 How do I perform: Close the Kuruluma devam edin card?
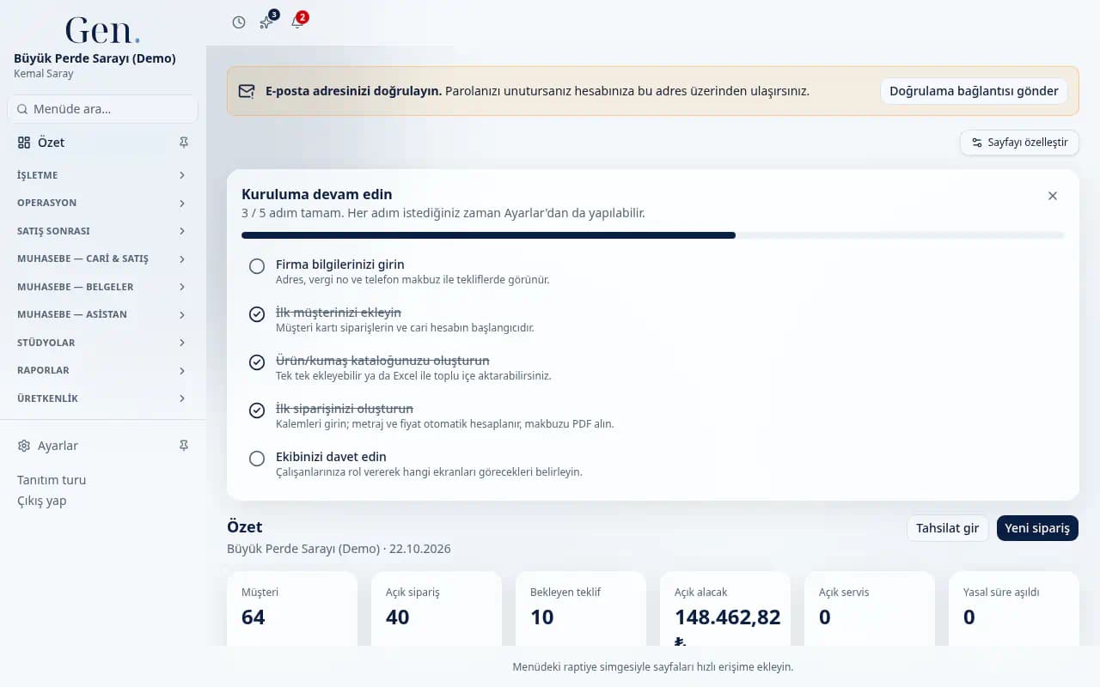(x=1053, y=196)
